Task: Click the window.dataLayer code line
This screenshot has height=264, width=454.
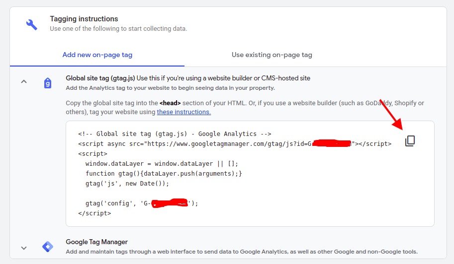Action: pos(162,163)
